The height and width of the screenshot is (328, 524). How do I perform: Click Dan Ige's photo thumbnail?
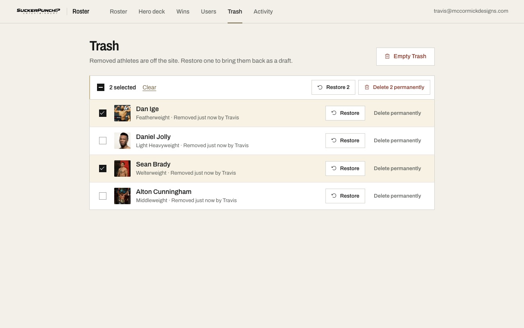[x=122, y=113]
